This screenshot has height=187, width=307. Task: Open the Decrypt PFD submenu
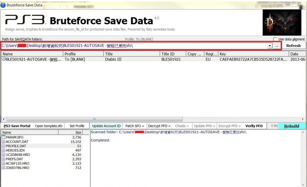(159, 126)
